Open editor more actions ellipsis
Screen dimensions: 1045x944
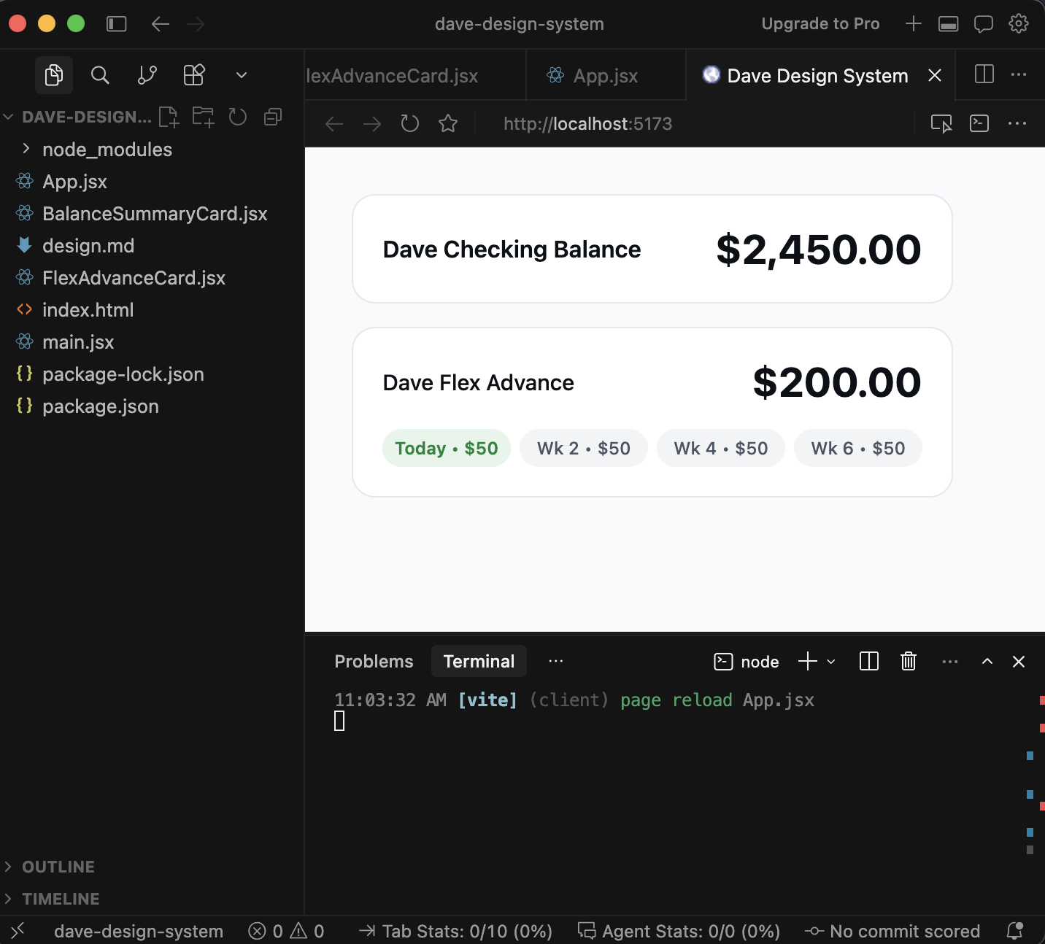1019,74
